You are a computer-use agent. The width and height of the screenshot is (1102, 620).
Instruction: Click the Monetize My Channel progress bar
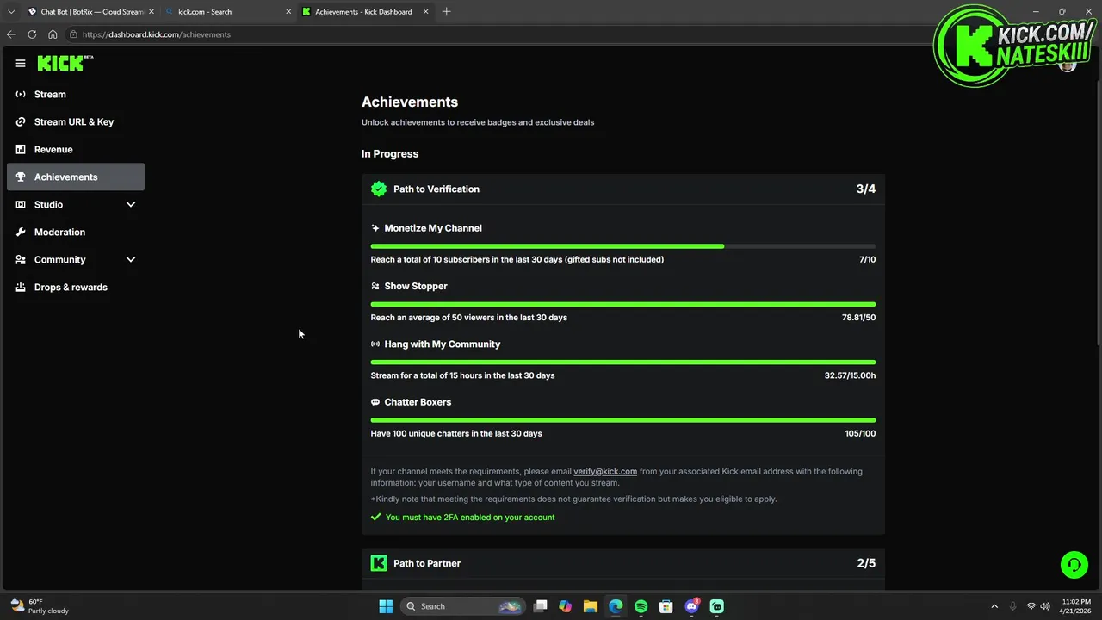622,246
